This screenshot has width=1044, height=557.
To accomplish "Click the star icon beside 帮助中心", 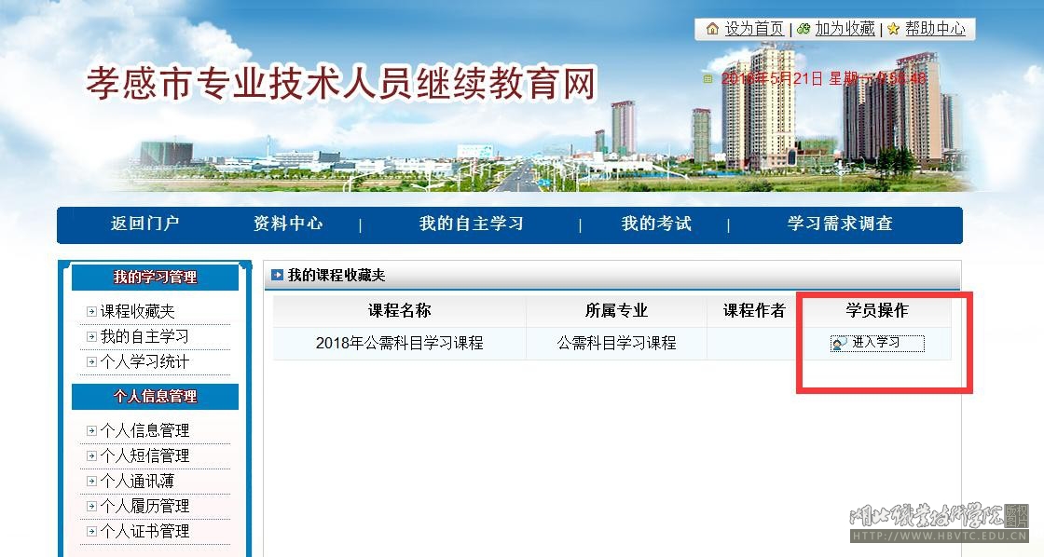I will (x=893, y=29).
